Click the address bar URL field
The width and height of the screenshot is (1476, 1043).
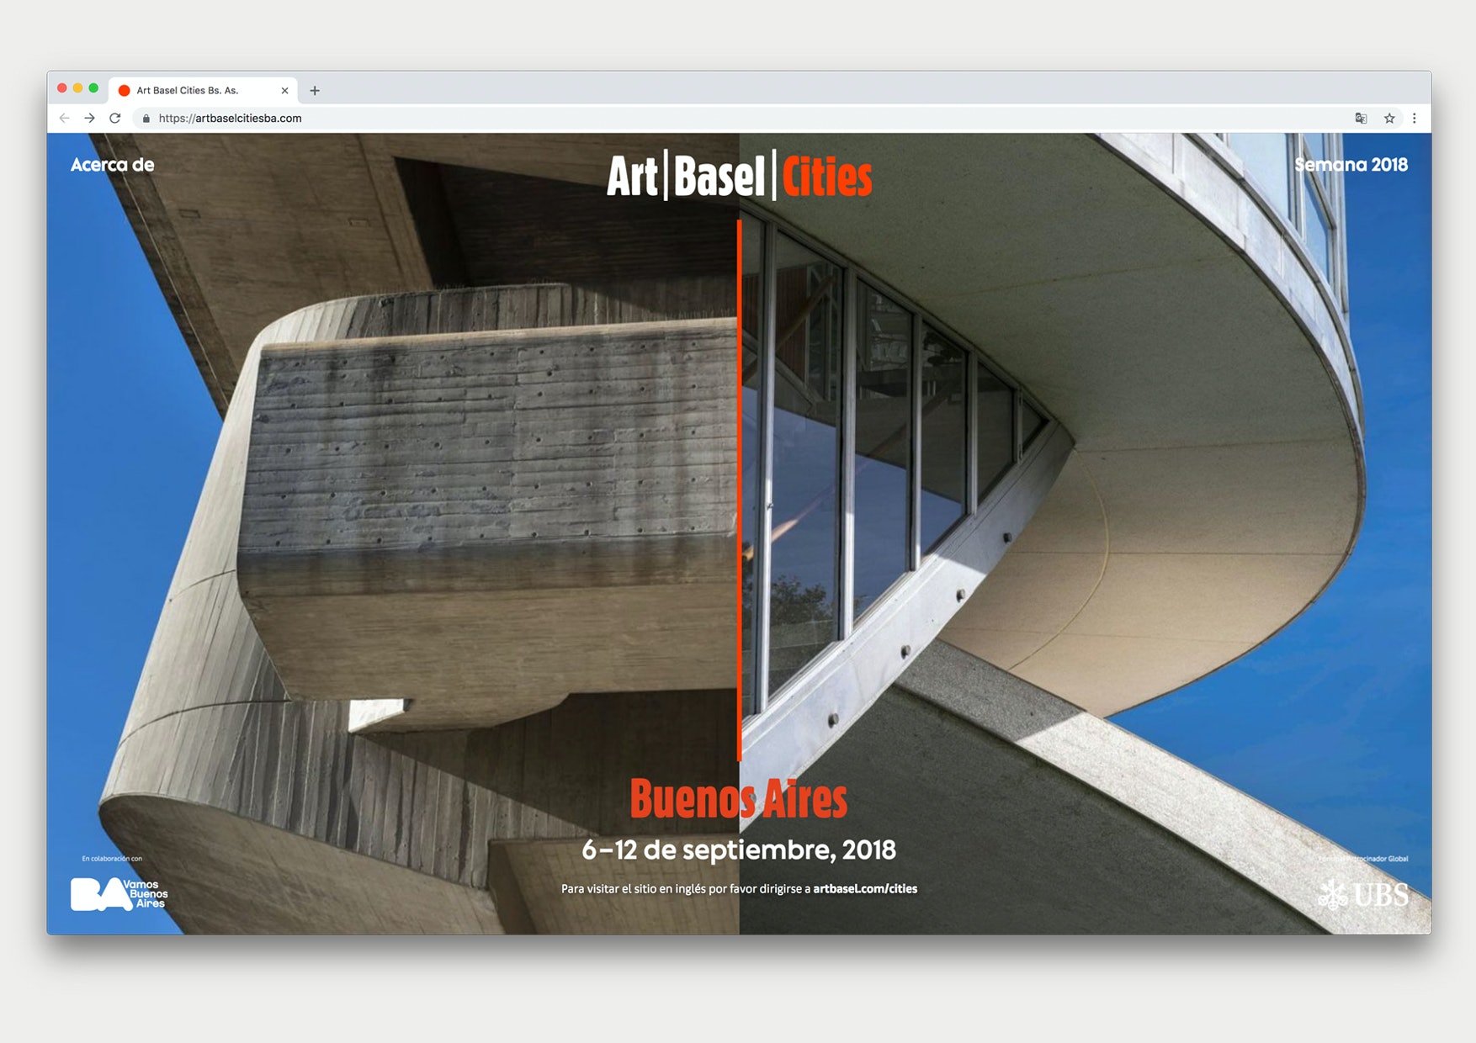click(x=741, y=119)
